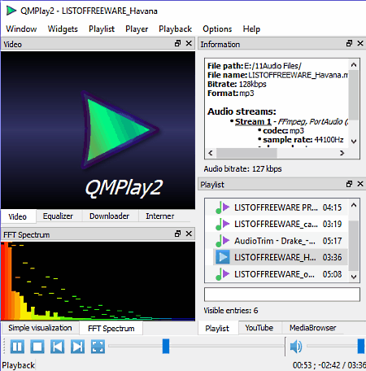Click the 04:15 duration text
The width and height of the screenshot is (366, 371).
click(332, 207)
